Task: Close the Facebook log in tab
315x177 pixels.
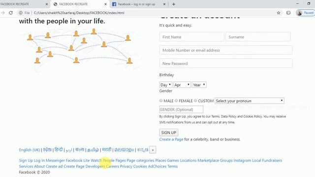Action: click(x=164, y=4)
